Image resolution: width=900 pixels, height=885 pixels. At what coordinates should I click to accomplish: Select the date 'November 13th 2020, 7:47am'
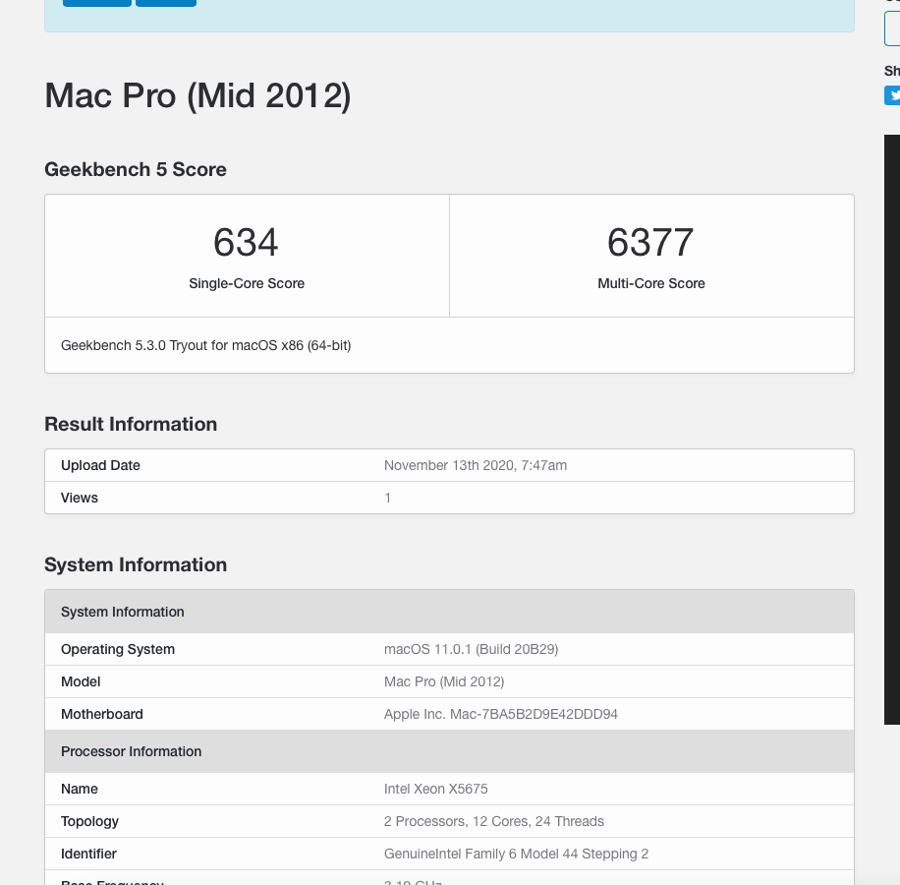pos(476,465)
